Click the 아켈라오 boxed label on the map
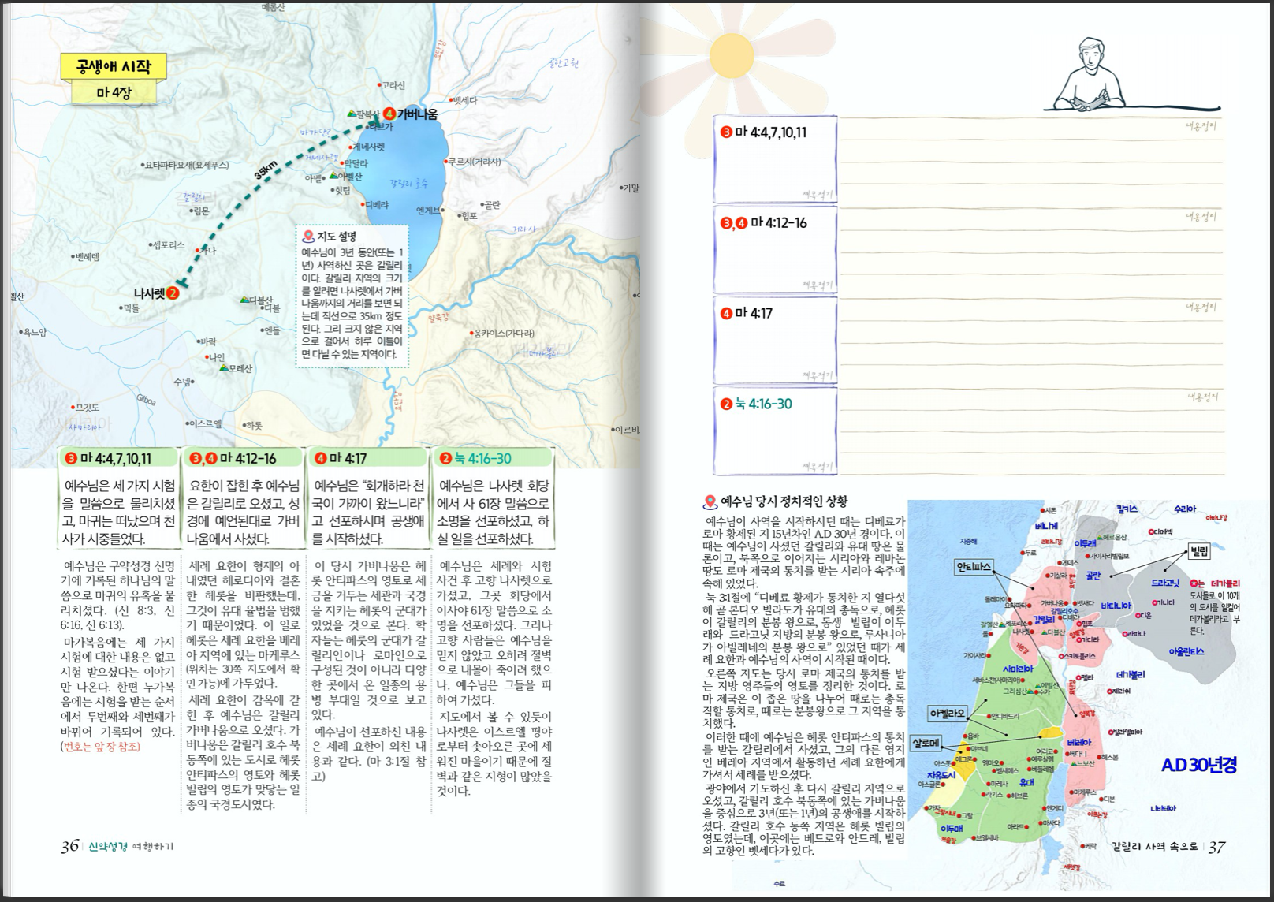 tap(947, 713)
